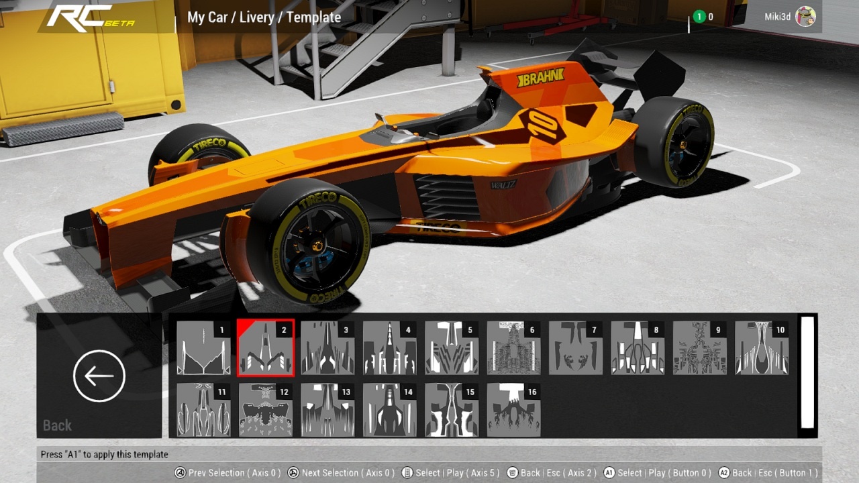Click the template list vertical scrollbar
The image size is (859, 483).
807,372
